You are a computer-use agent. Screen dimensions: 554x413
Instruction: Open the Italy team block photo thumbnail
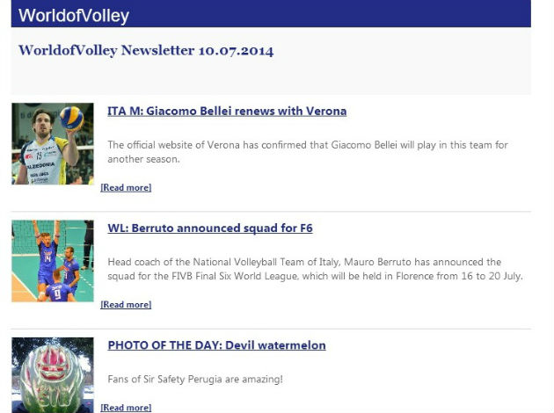click(x=52, y=260)
